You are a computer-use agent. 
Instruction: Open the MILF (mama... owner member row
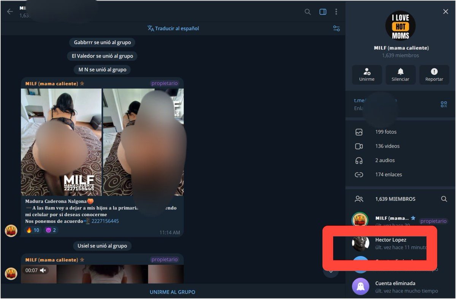(x=401, y=221)
